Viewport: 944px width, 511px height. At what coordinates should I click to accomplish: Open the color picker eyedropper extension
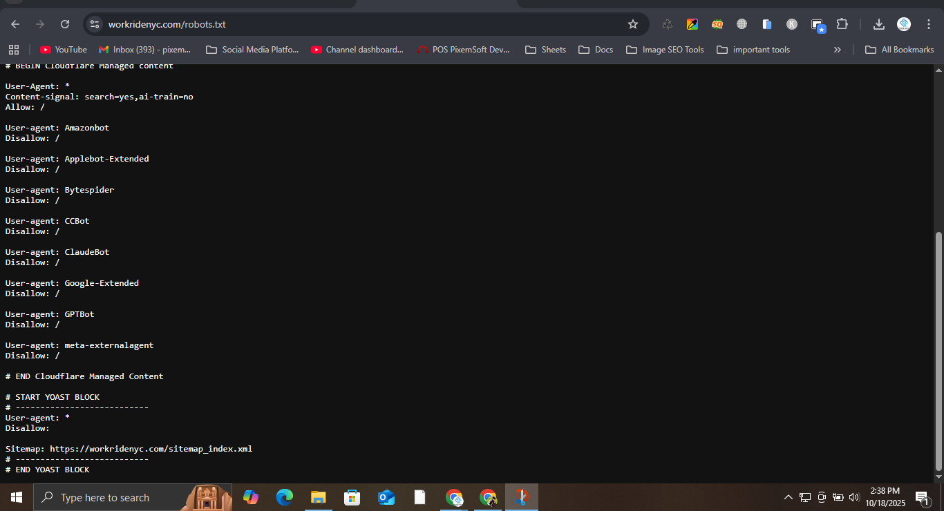(x=692, y=24)
